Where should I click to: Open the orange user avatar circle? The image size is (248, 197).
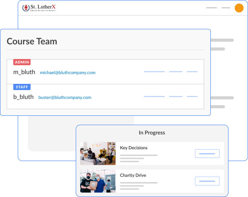pyautogui.click(x=239, y=8)
